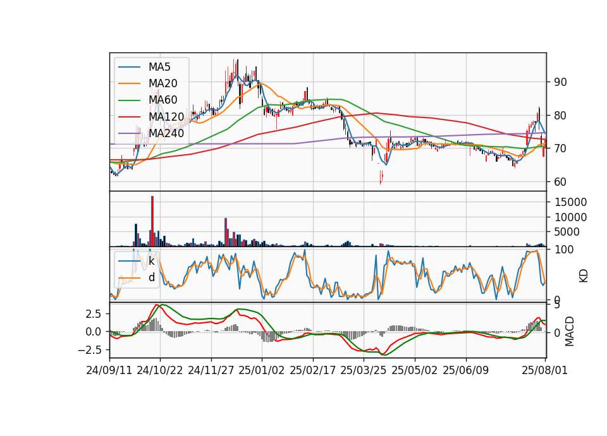Click the 70 price axis tick

[560, 148]
